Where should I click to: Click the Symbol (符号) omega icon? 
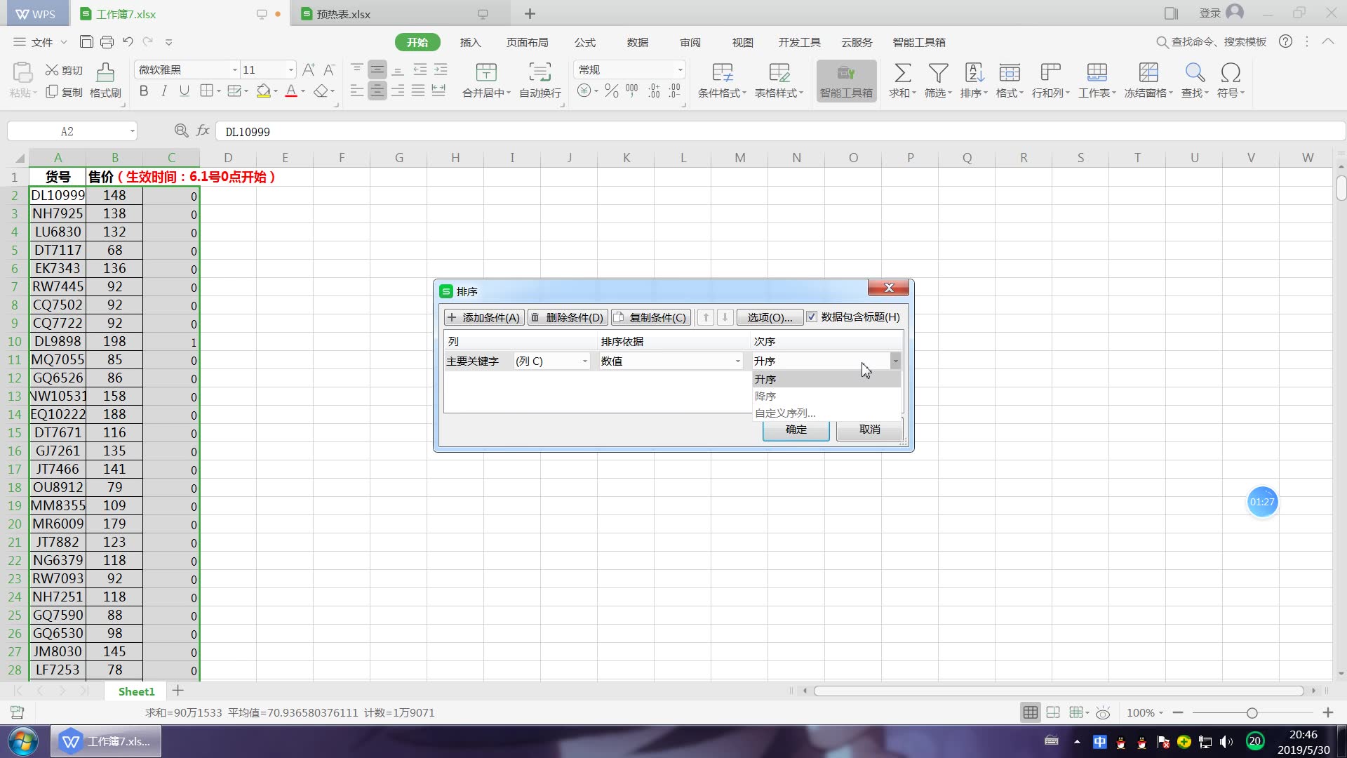(x=1230, y=73)
